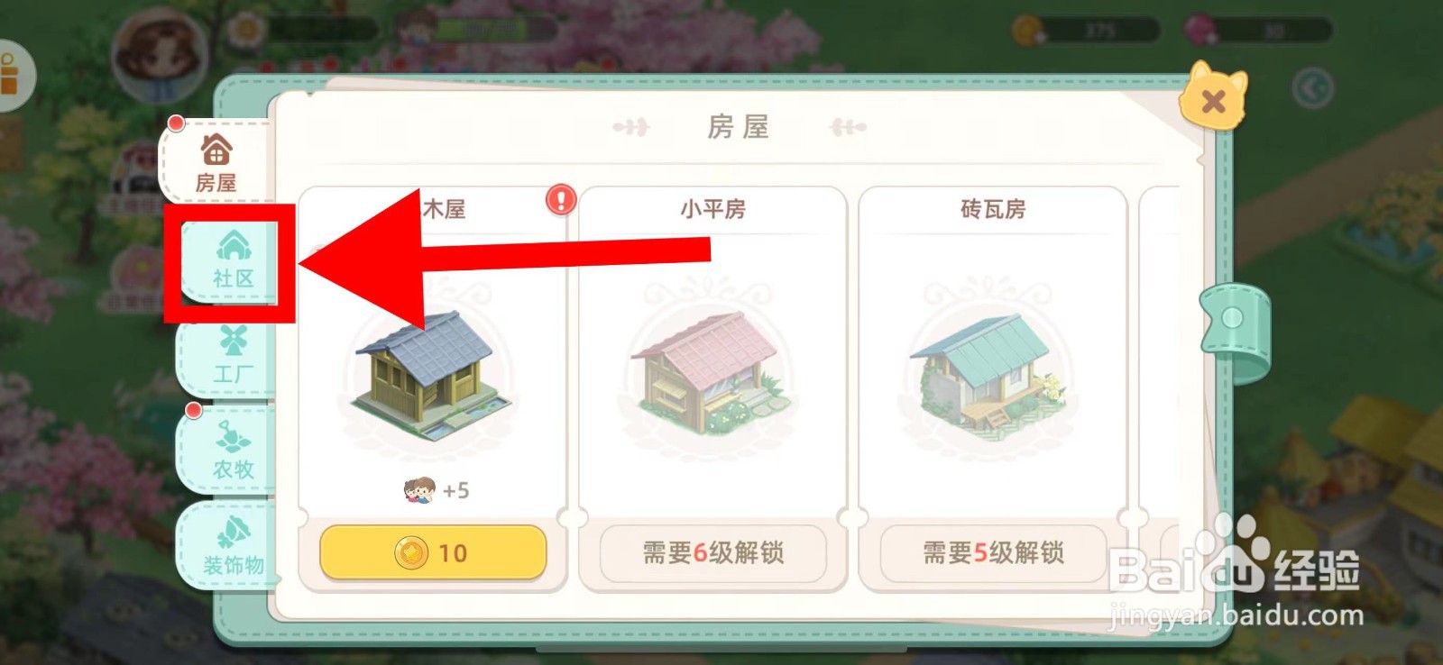Open the 房屋 category tab
The image size is (1443, 665).
tap(216, 162)
